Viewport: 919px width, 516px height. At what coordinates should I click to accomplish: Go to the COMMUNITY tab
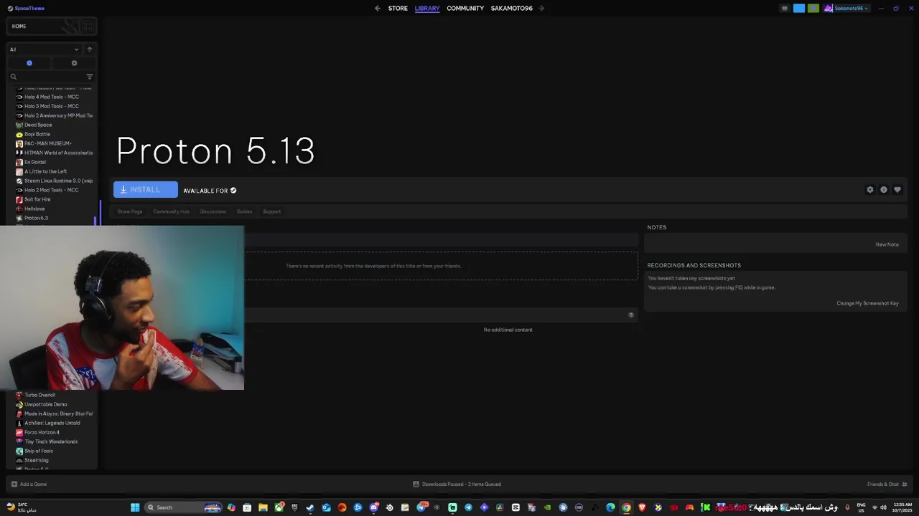pyautogui.click(x=465, y=9)
